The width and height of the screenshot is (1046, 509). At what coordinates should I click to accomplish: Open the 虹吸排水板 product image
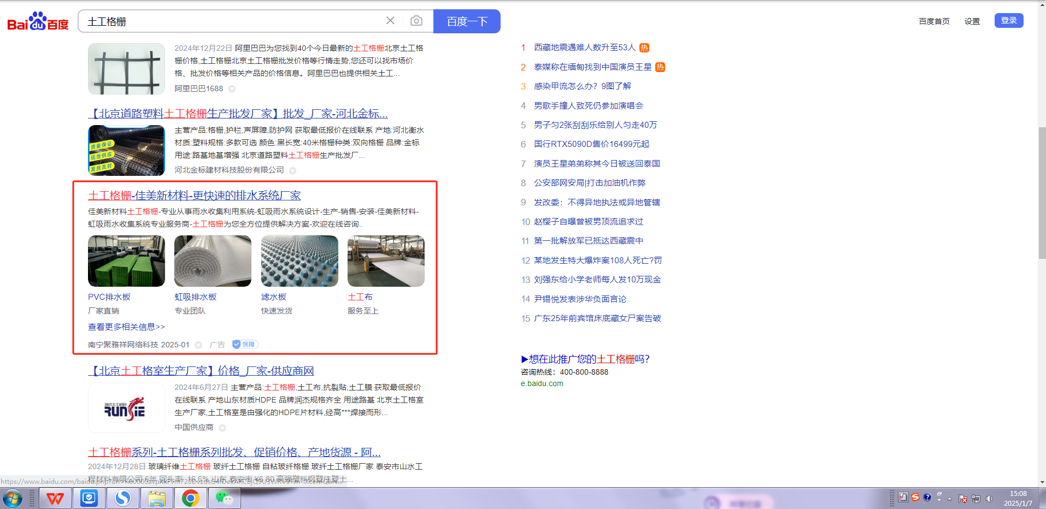[213, 261]
